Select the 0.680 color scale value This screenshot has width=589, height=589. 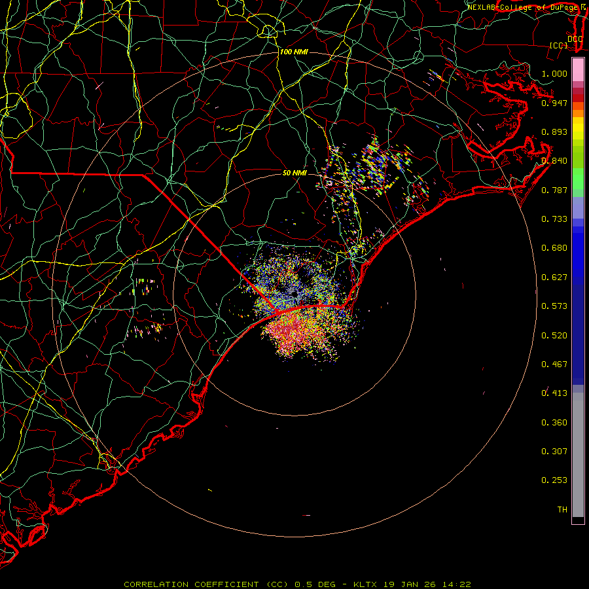pyautogui.click(x=554, y=248)
